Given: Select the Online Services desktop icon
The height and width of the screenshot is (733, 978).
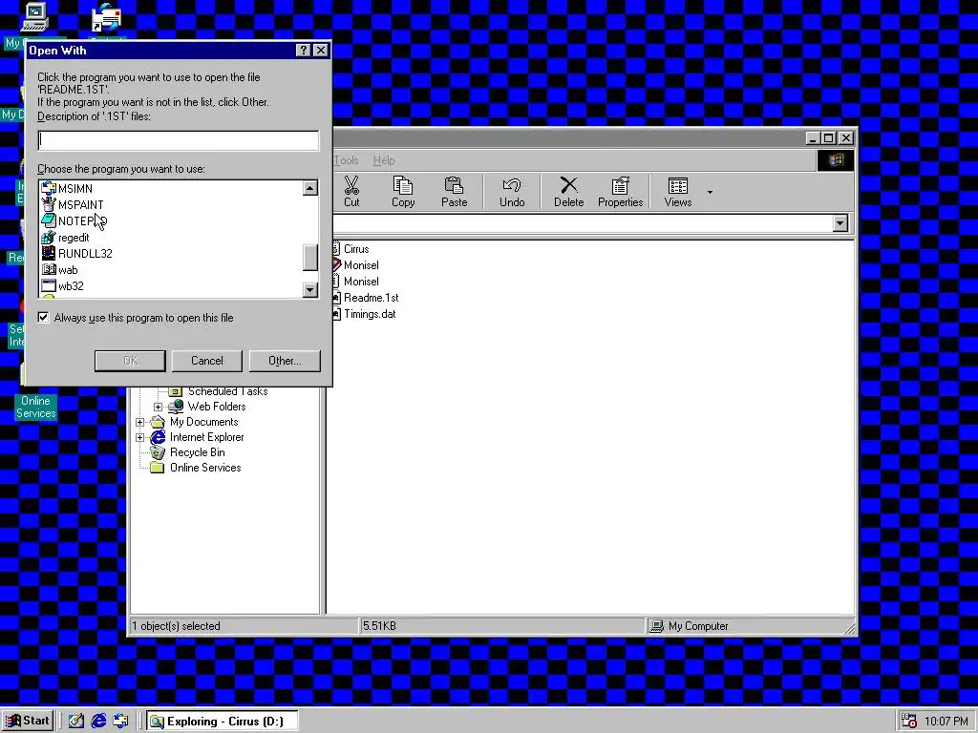Looking at the screenshot, I should pyautogui.click(x=36, y=407).
